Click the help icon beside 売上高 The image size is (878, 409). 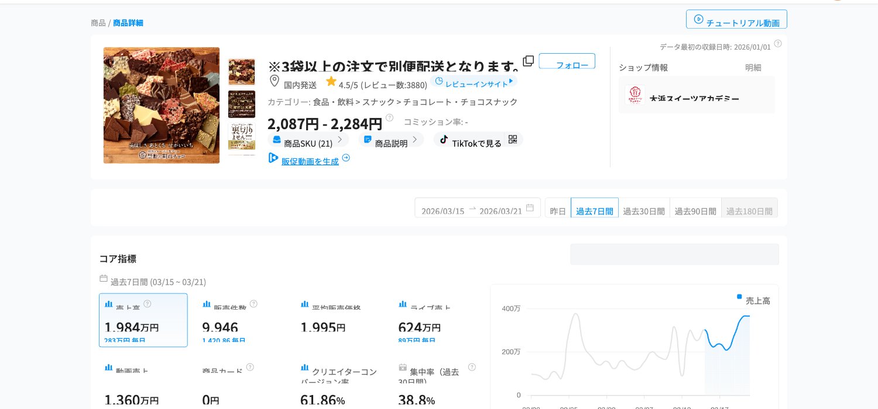tap(148, 304)
